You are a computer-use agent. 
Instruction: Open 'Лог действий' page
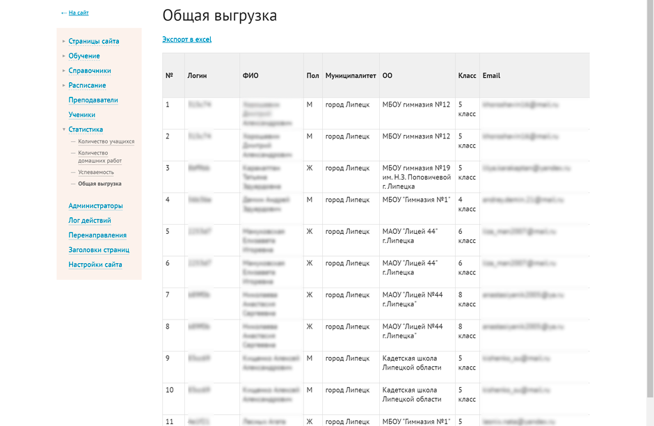[90, 221]
